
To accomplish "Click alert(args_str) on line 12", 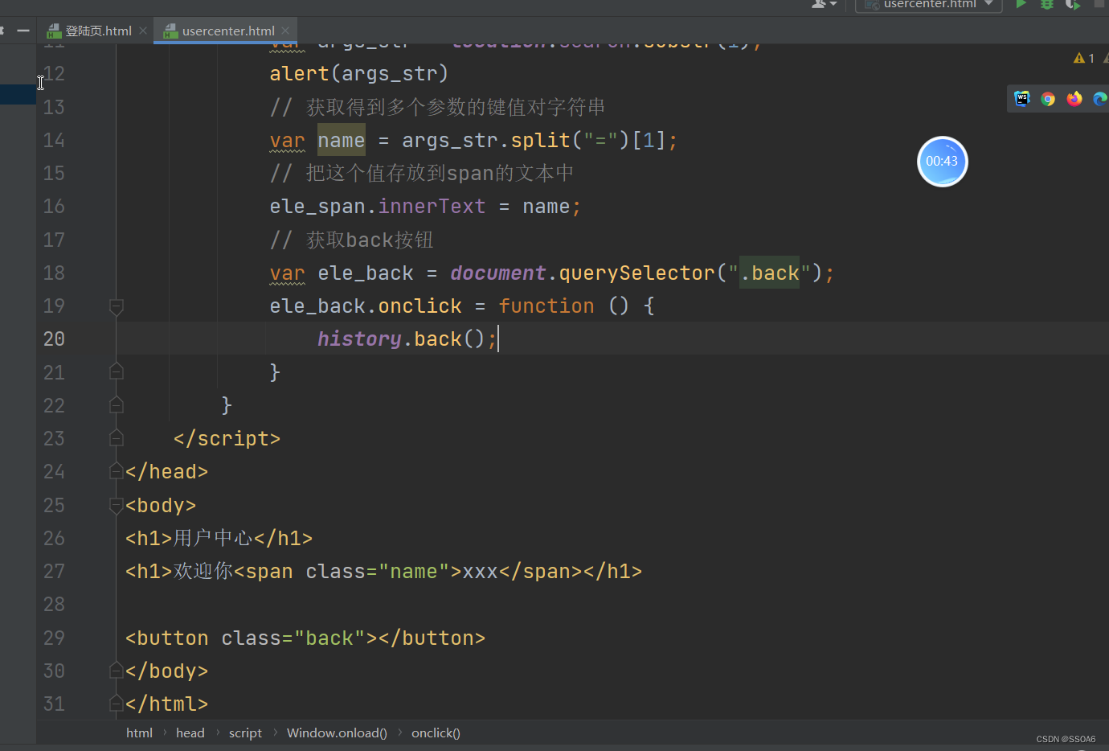I will (x=358, y=74).
